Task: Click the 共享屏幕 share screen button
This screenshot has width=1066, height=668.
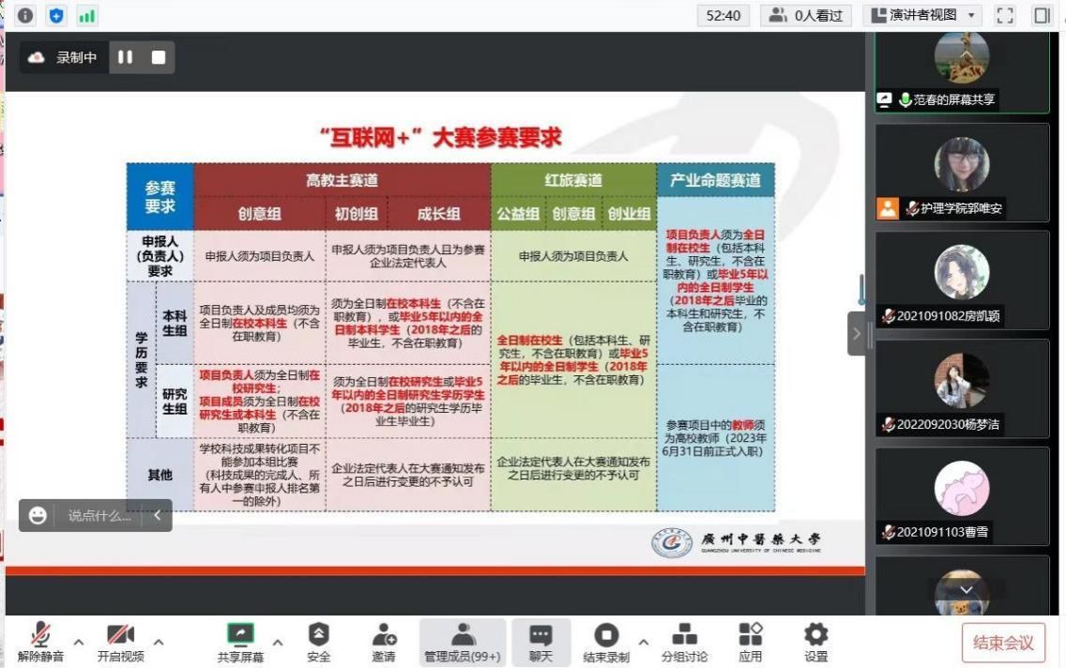Action: point(240,642)
